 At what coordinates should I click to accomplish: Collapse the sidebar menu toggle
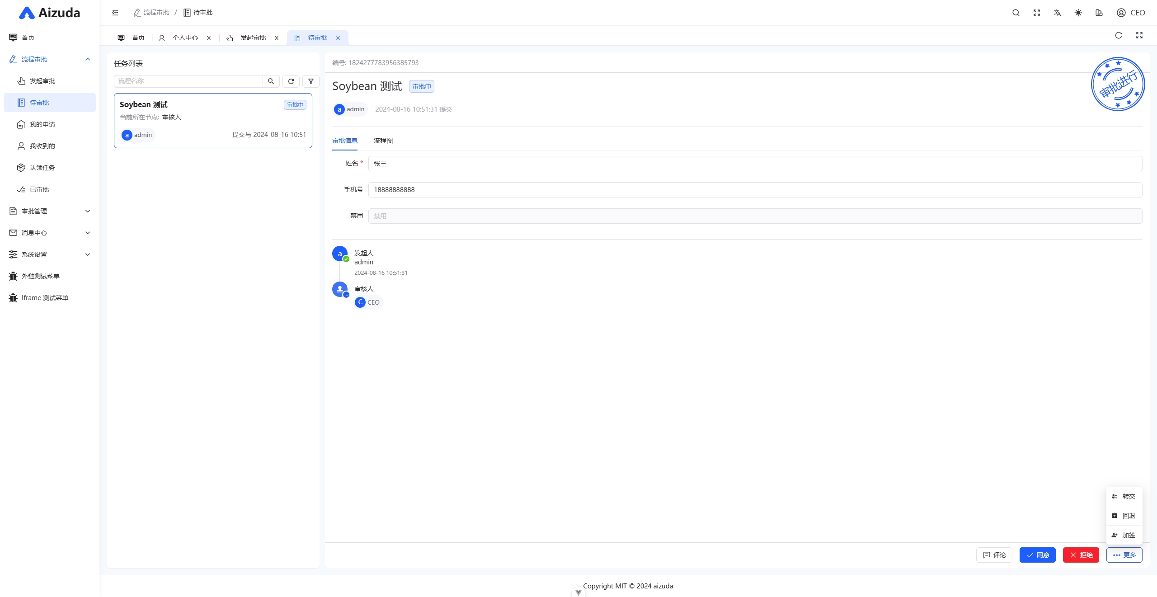point(115,13)
